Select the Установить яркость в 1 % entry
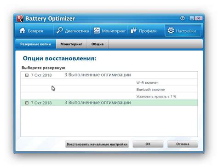 [x=109, y=96]
